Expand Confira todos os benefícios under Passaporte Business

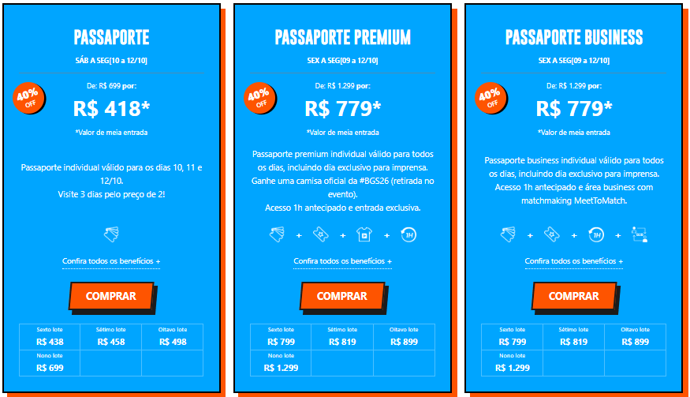point(574,261)
